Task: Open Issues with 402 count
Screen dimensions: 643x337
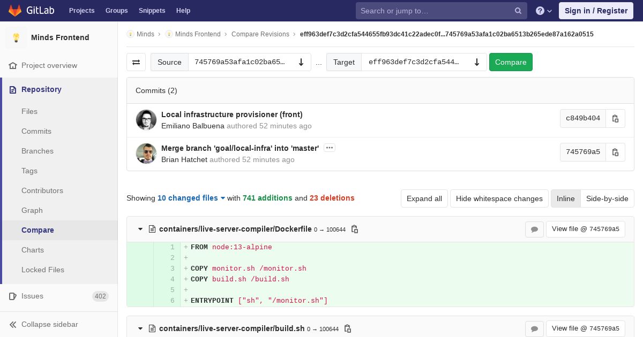Action: (x=59, y=296)
